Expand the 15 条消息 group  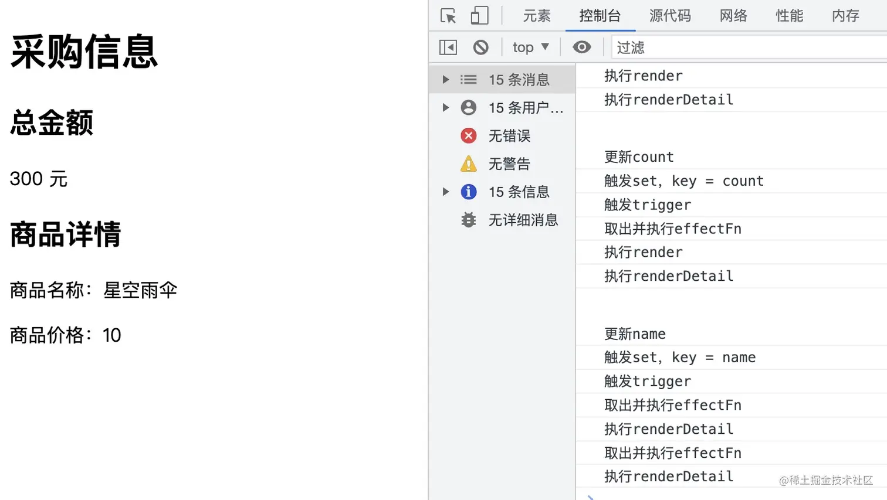446,79
